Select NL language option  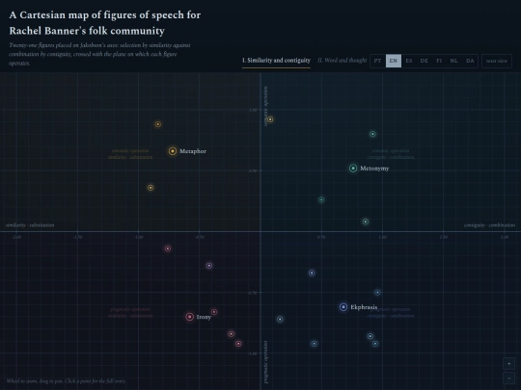[x=453, y=61]
